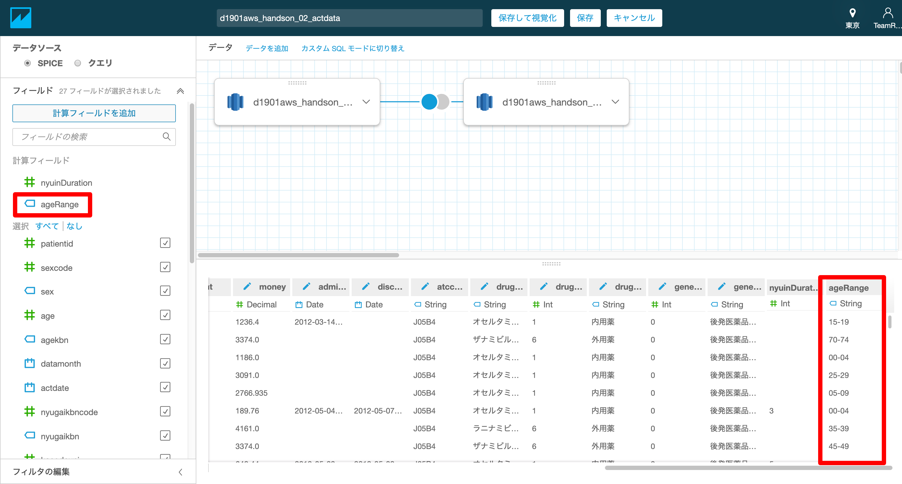The image size is (902, 484).
Task: Click the data table horizontal scrollbar
Action: 748,468
